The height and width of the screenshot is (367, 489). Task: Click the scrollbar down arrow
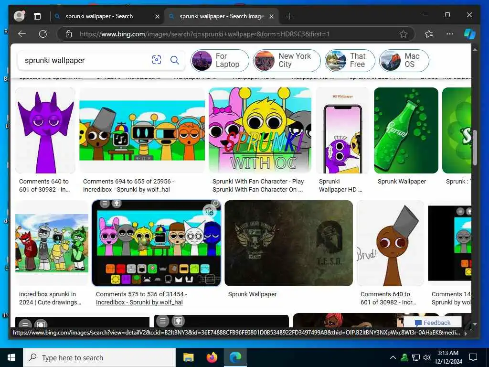click(475, 324)
